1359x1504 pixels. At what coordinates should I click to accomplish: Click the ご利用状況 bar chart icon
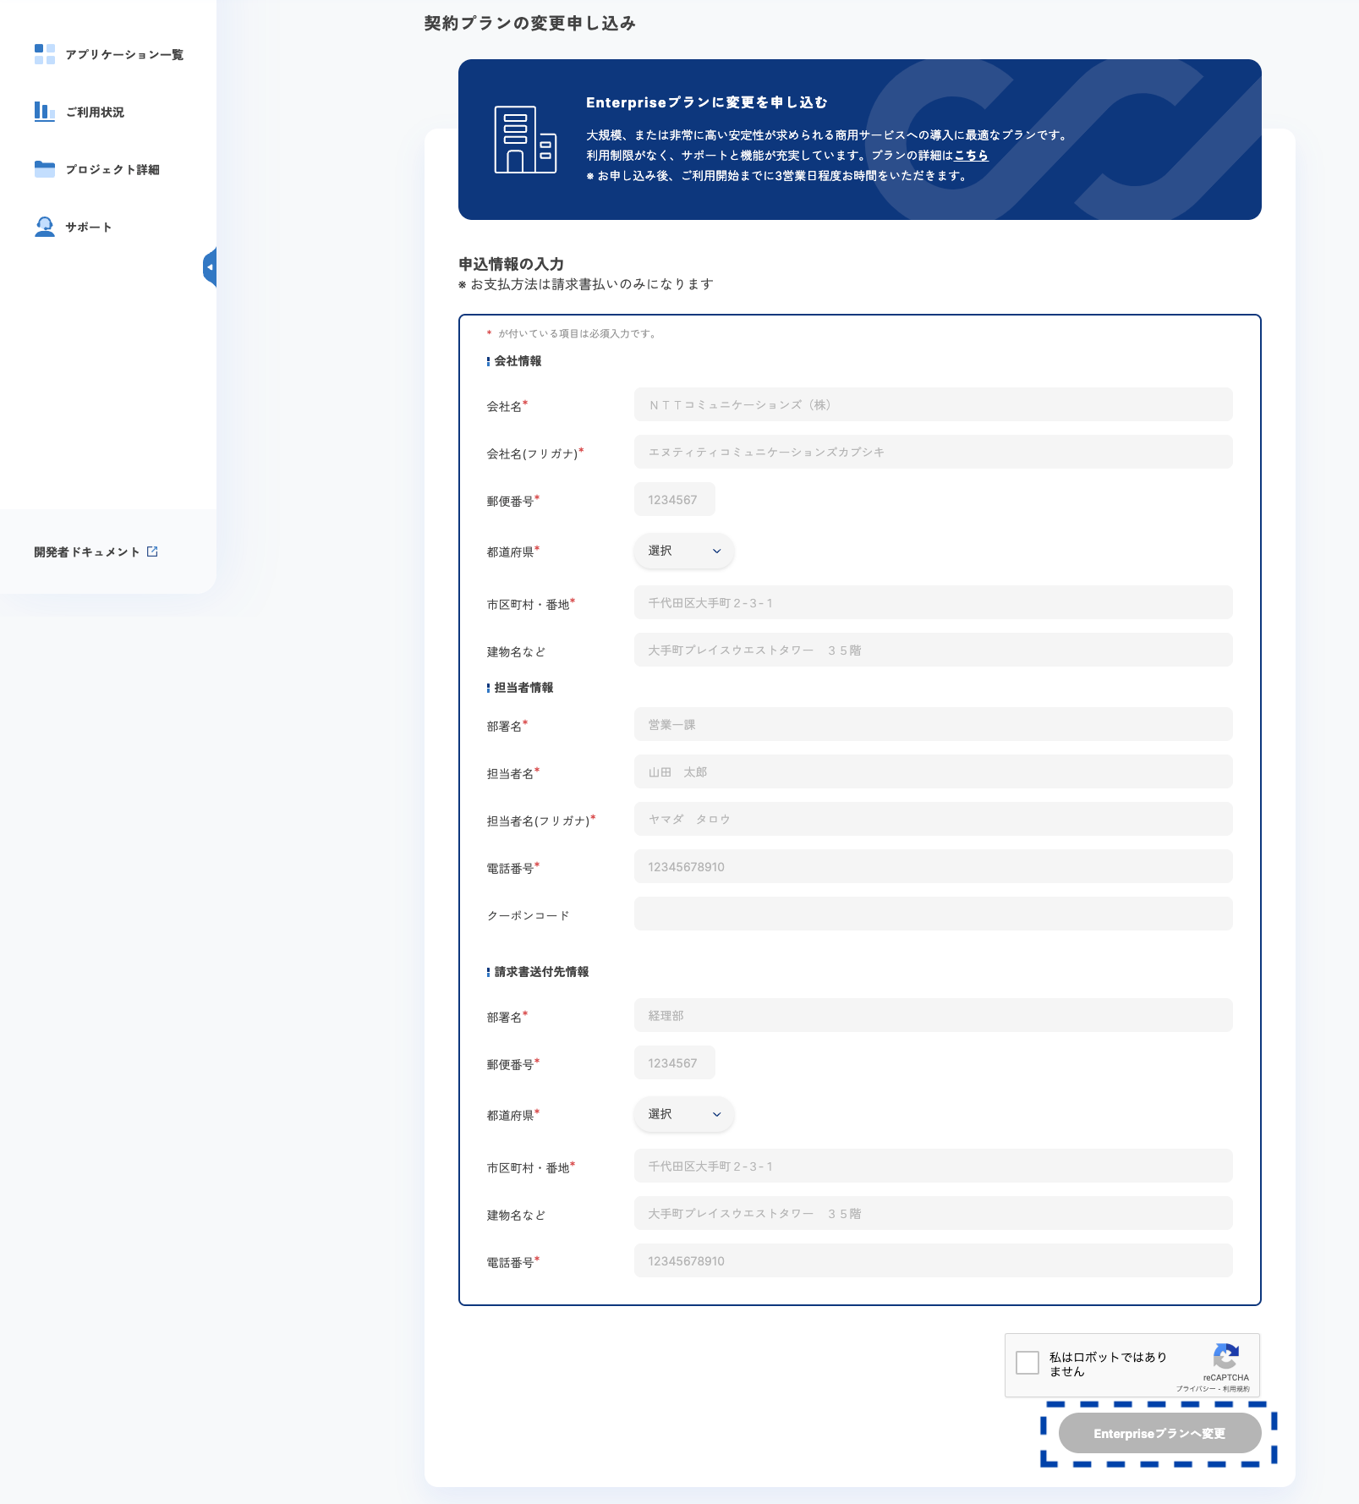click(45, 112)
